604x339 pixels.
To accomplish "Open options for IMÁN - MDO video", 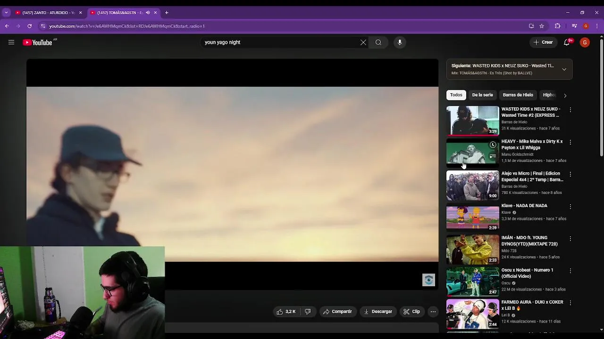I will (570, 239).
